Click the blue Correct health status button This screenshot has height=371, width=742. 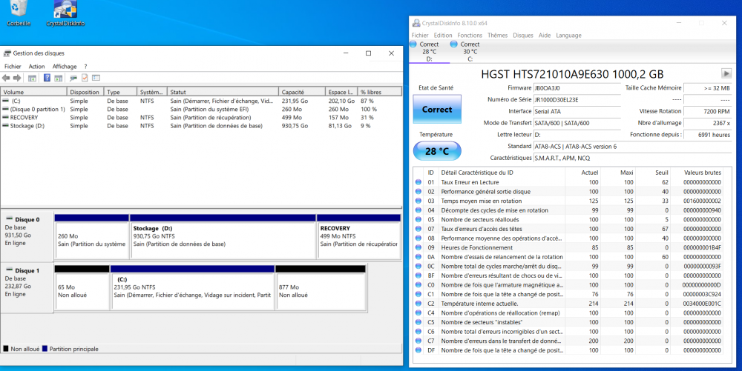[437, 110]
